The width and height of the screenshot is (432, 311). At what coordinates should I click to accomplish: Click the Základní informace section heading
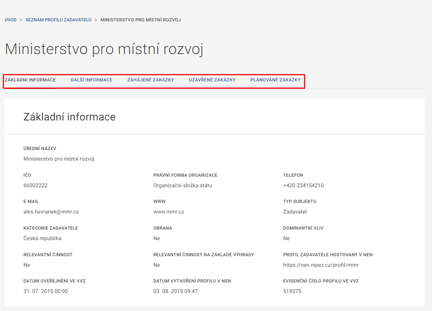[69, 117]
